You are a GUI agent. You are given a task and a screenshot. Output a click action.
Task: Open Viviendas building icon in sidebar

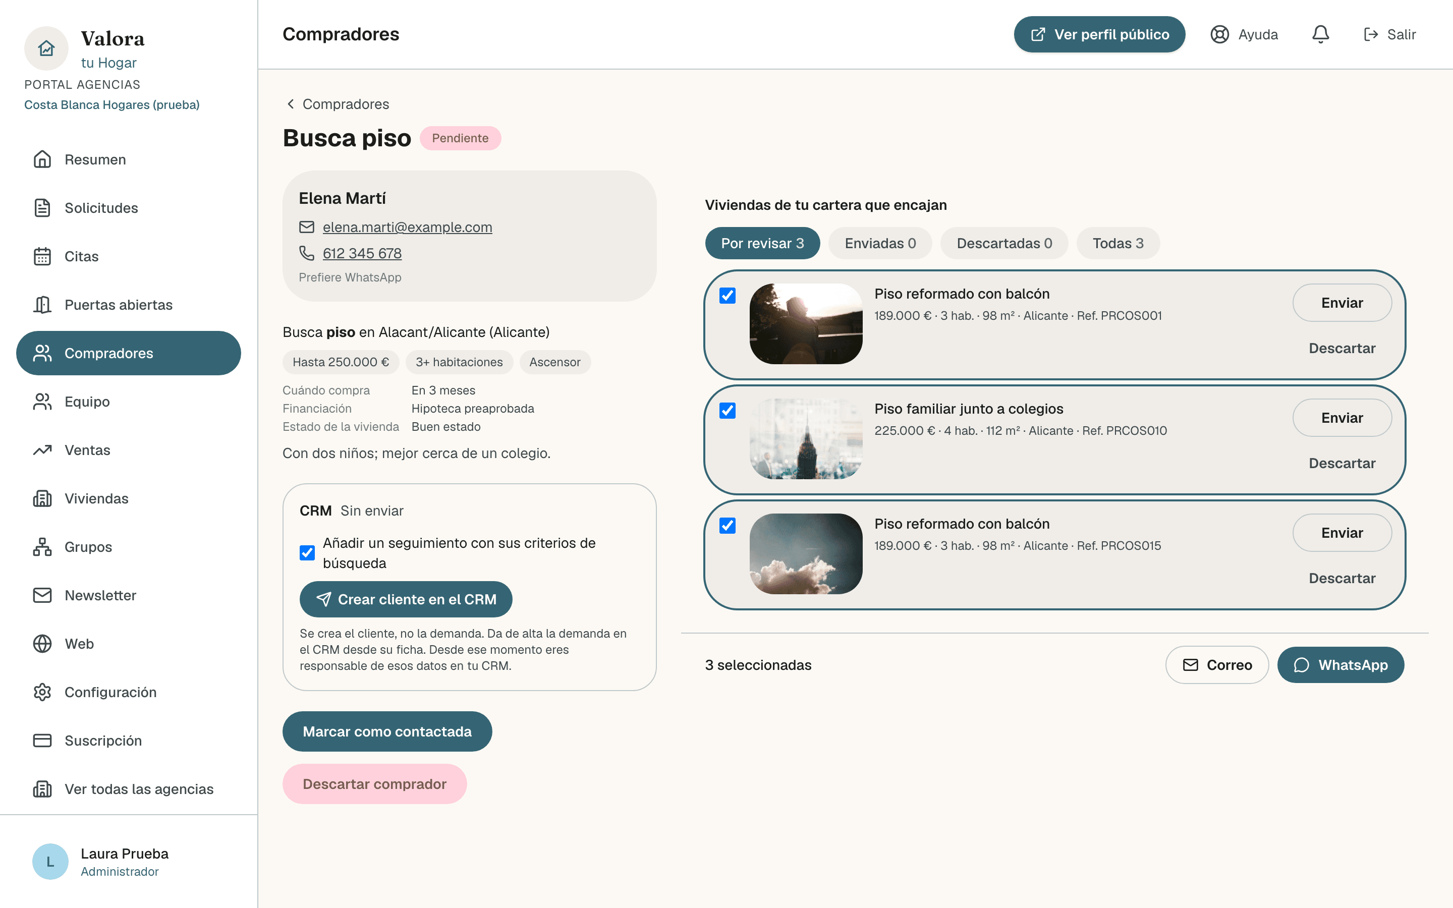tap(42, 498)
